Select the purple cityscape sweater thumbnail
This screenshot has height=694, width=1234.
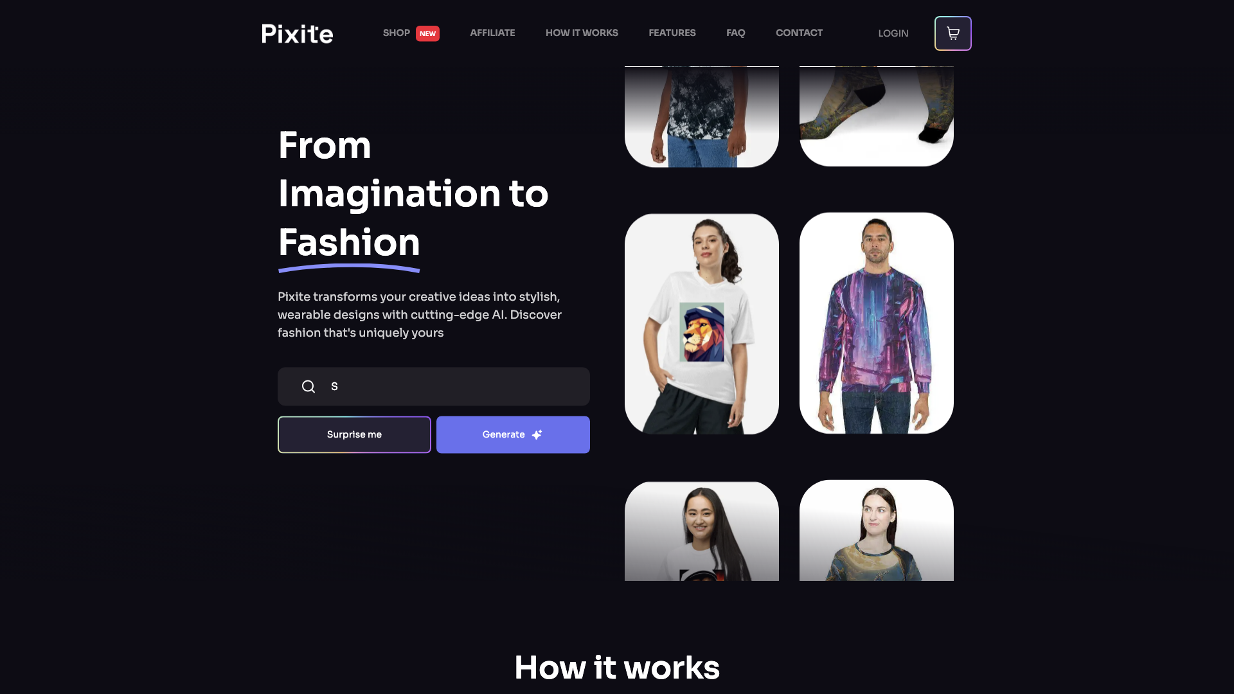pos(877,324)
